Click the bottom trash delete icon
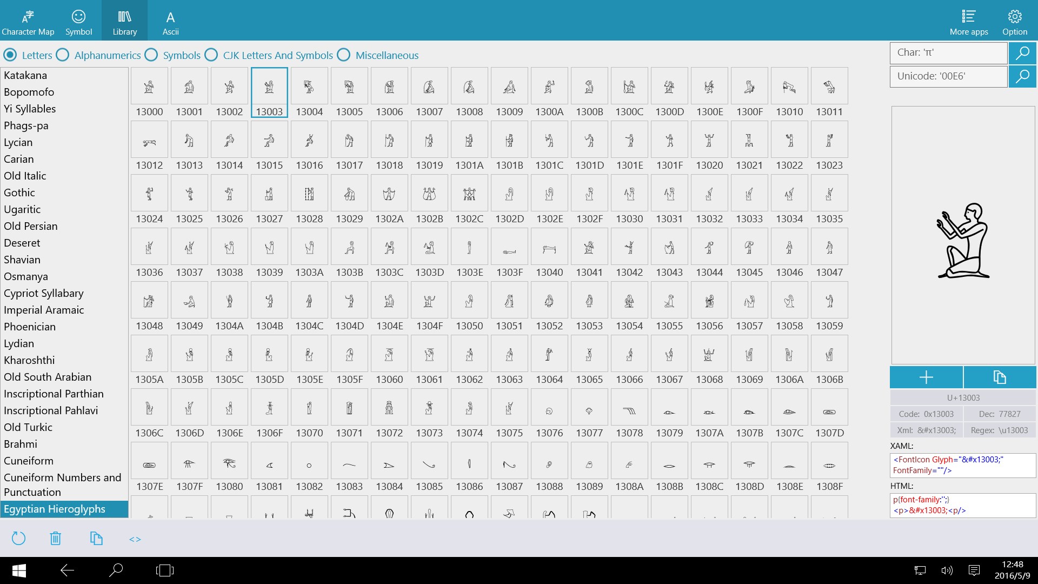This screenshot has height=584, width=1038. coord(55,539)
